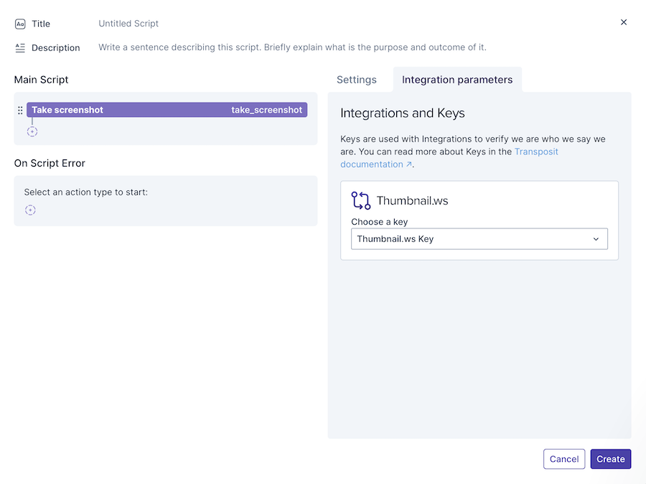Click the Title label
The width and height of the screenshot is (646, 484).
tap(41, 24)
